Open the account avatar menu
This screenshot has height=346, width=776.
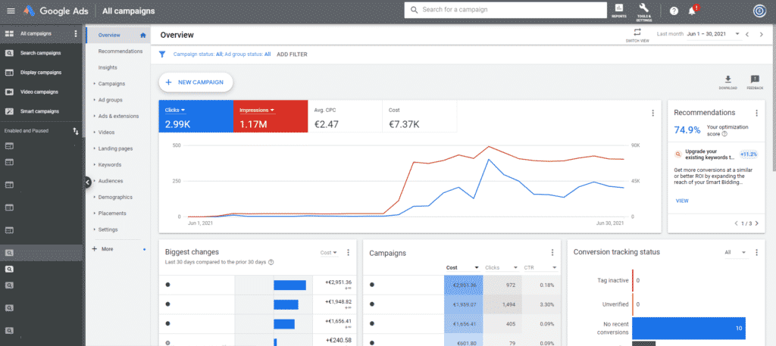(x=759, y=11)
